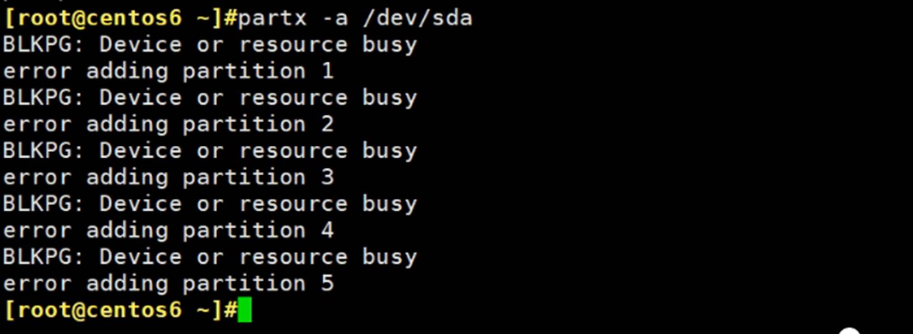Click the "/dev/sda" device path
The width and height of the screenshot is (913, 334).
tap(417, 18)
